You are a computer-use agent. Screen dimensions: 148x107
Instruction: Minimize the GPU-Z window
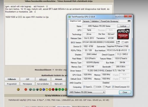[x=117, y=16]
